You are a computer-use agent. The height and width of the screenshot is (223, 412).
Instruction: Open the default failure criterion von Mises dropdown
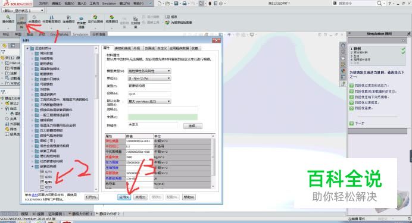click(x=149, y=101)
